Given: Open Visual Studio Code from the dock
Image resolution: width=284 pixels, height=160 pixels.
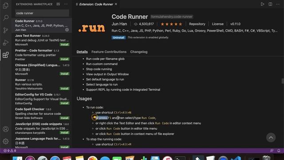Looking at the screenshot, I should coord(236,159).
